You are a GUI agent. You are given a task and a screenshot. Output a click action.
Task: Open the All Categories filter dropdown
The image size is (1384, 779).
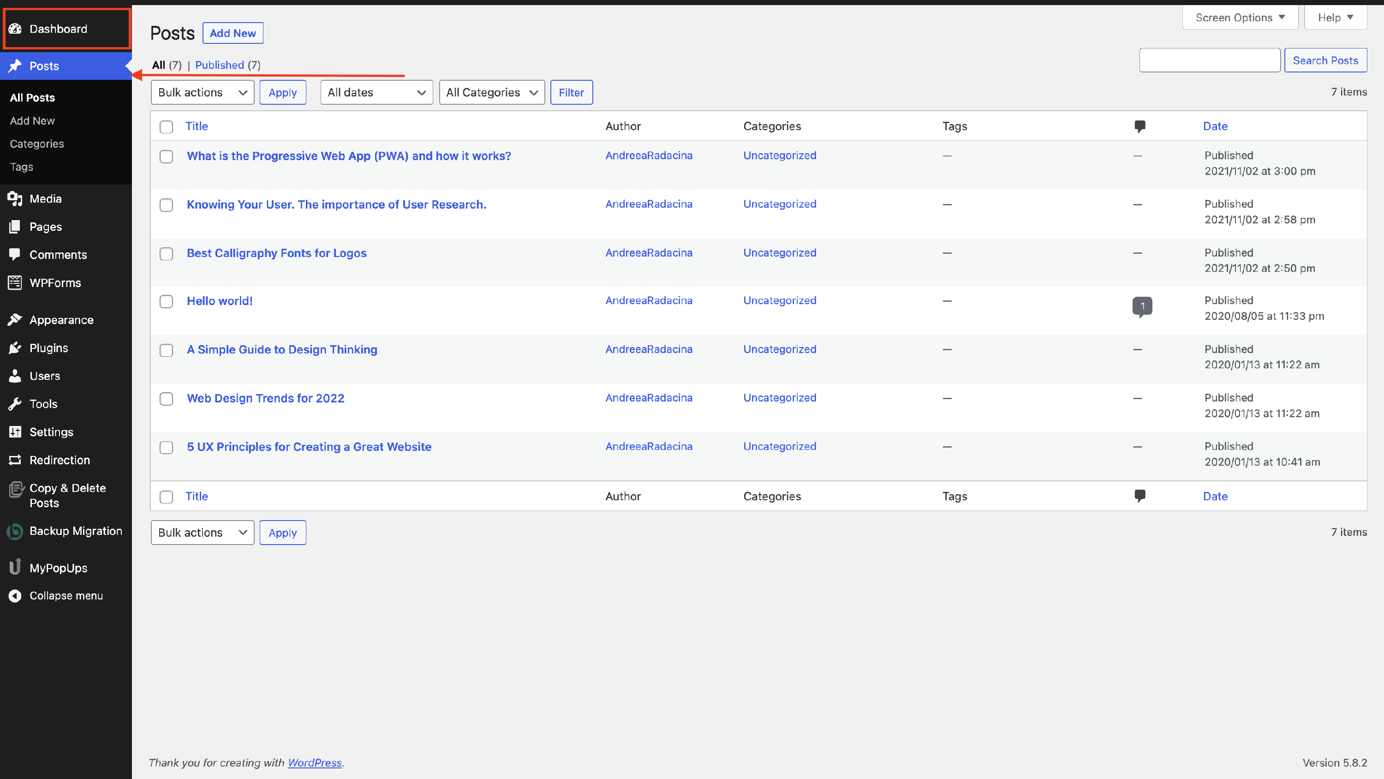pos(492,92)
